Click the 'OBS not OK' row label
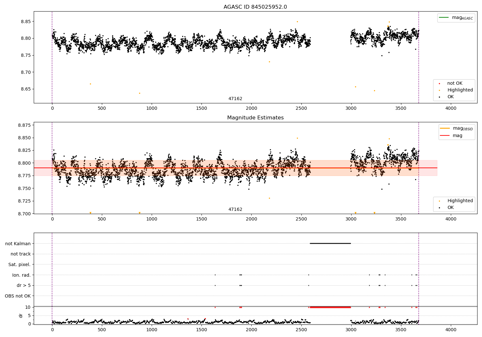 click(x=18, y=296)
